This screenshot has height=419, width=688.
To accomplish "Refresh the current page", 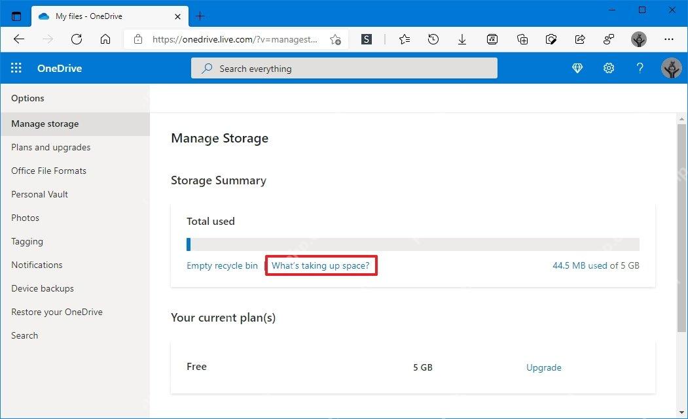I will [77, 39].
